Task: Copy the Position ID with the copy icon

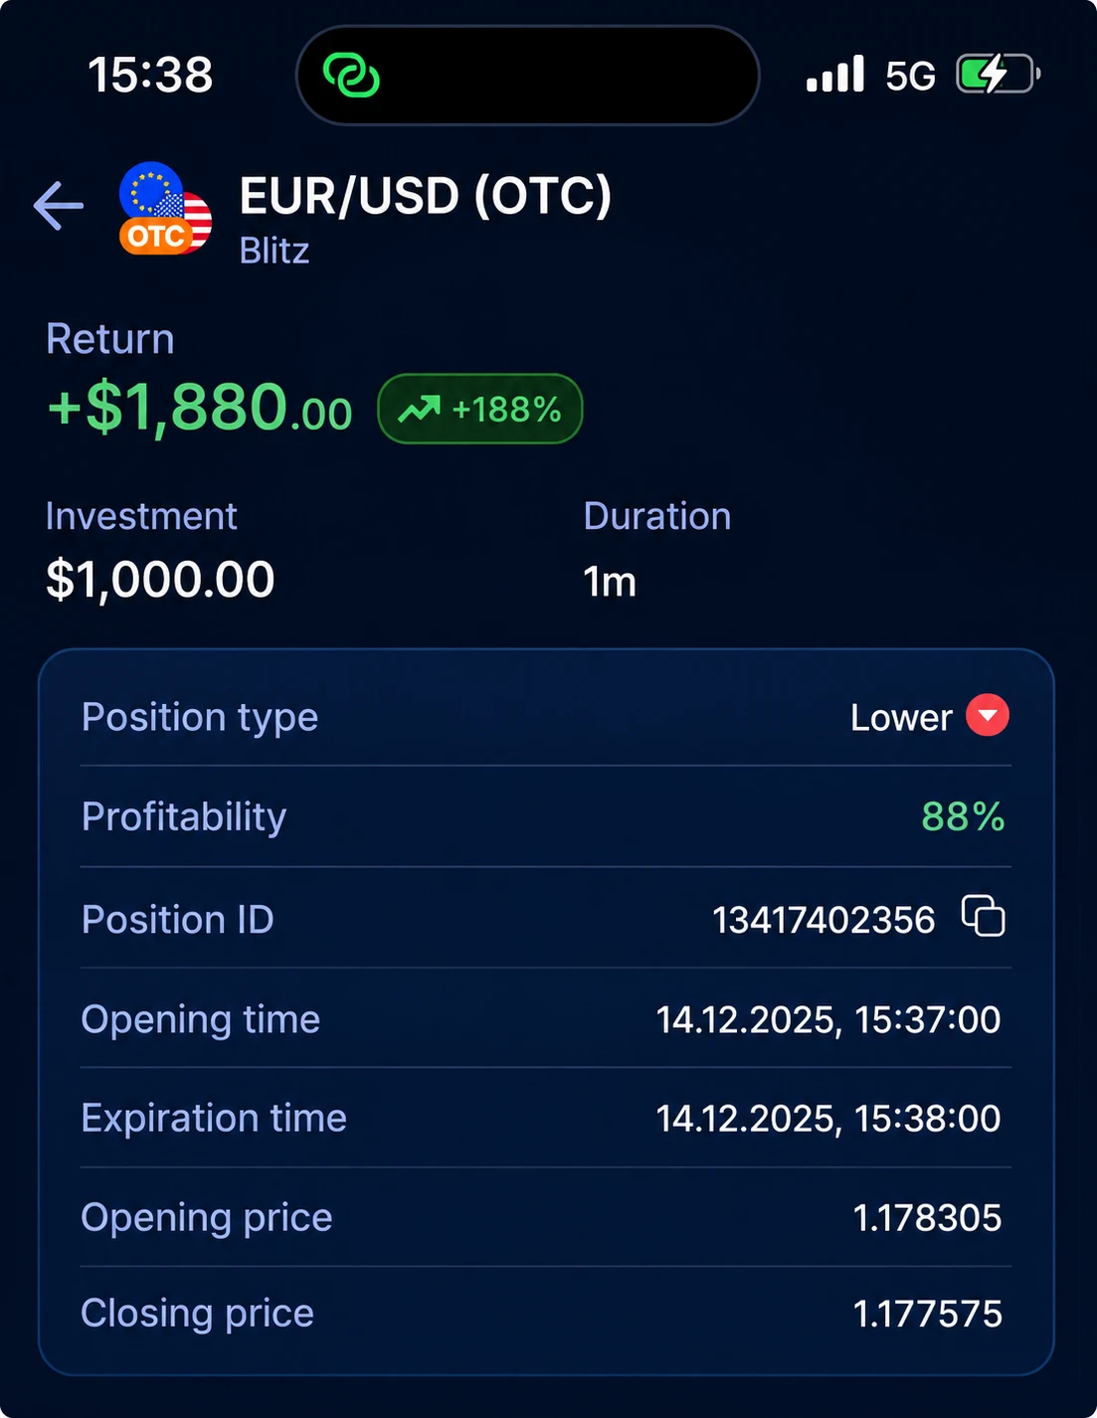Action: point(983,916)
